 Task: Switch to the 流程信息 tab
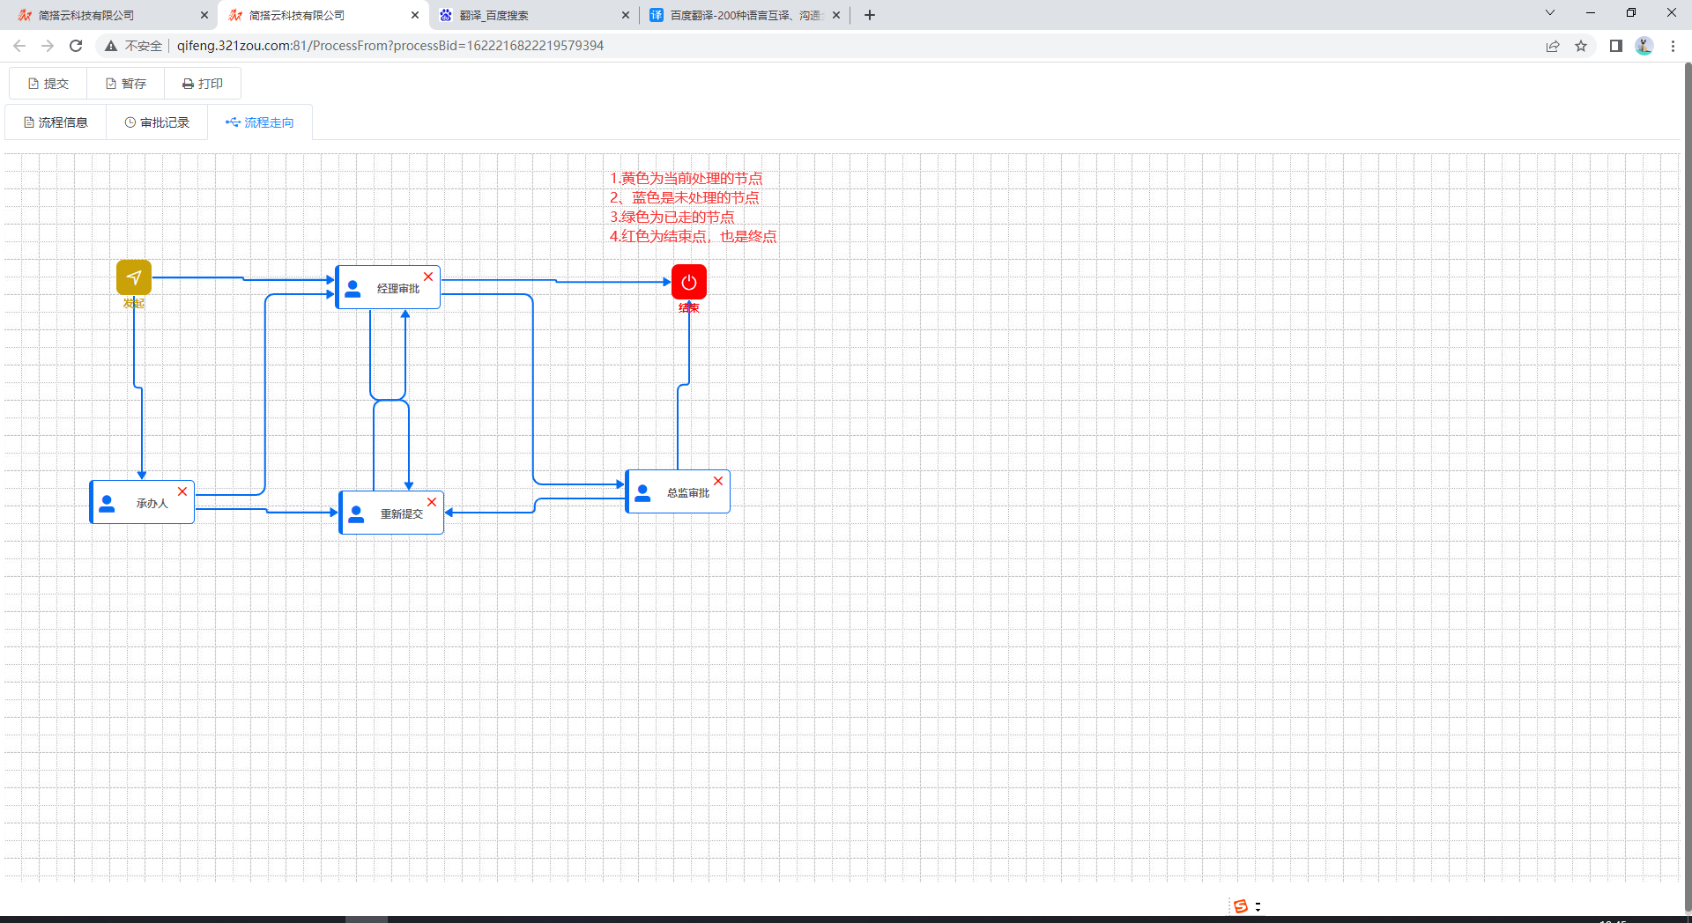56,122
